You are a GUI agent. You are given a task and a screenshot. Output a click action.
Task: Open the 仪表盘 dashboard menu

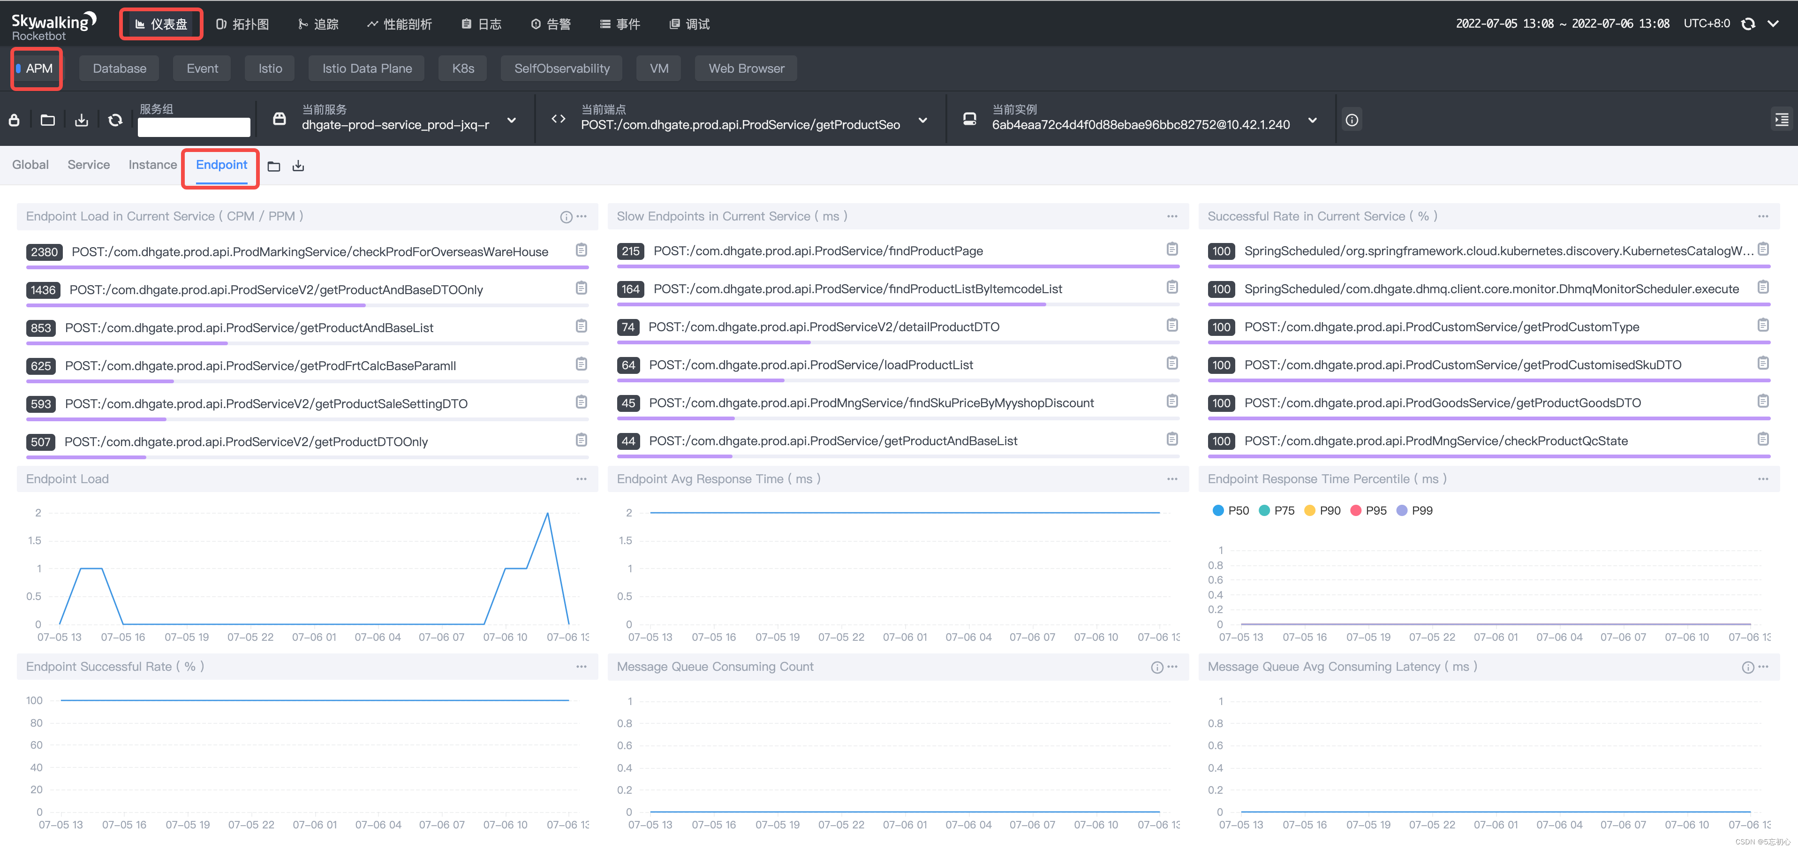(x=161, y=24)
